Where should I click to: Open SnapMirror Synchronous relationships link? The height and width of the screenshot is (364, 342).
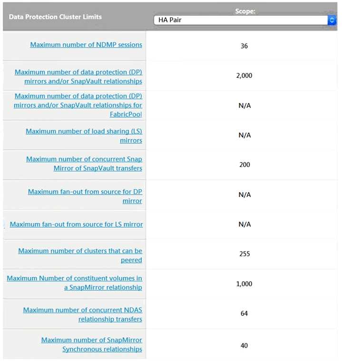(x=92, y=345)
